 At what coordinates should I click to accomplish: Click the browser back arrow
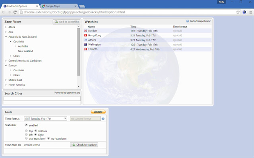(3, 12)
